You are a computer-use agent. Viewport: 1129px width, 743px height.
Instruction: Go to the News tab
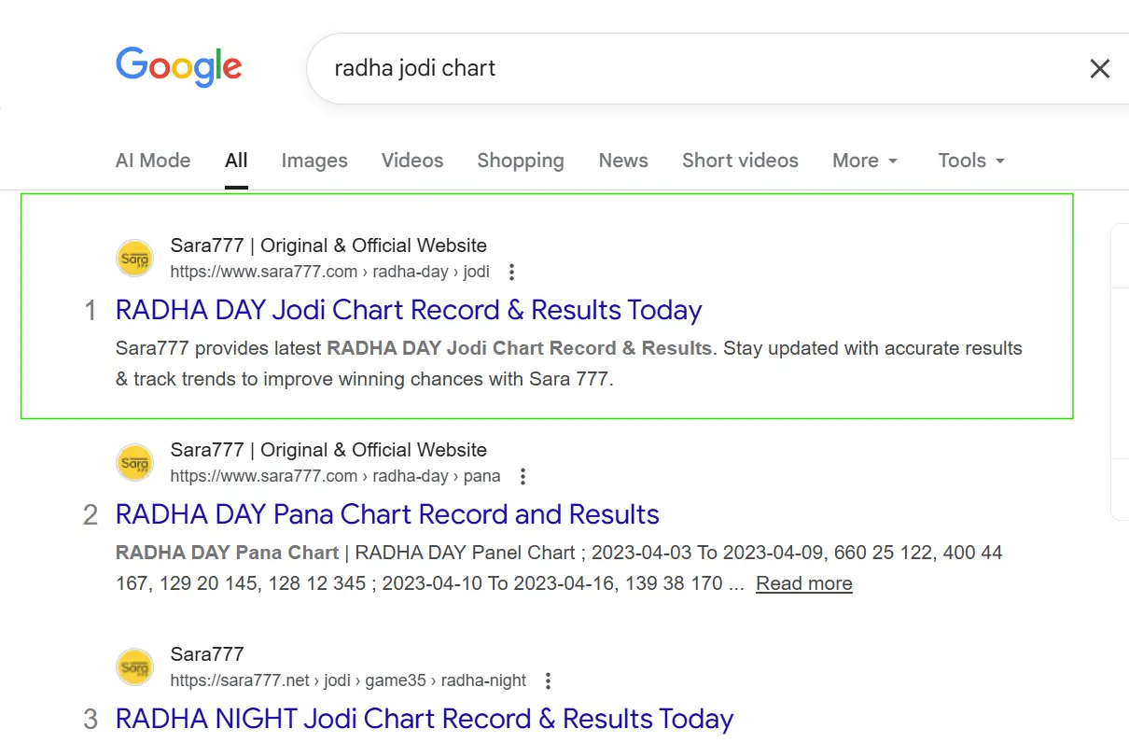point(623,161)
